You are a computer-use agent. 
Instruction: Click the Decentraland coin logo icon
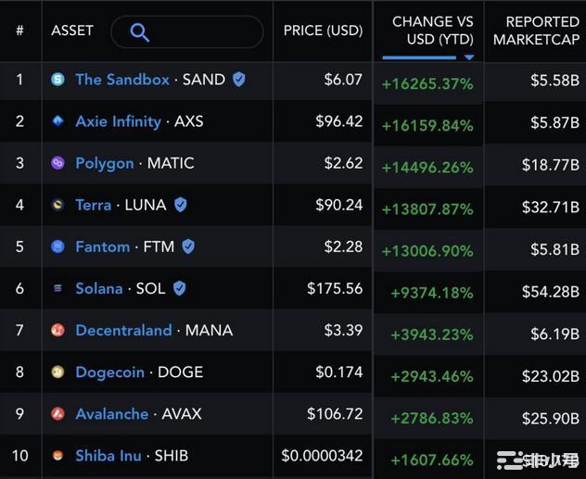coord(57,330)
